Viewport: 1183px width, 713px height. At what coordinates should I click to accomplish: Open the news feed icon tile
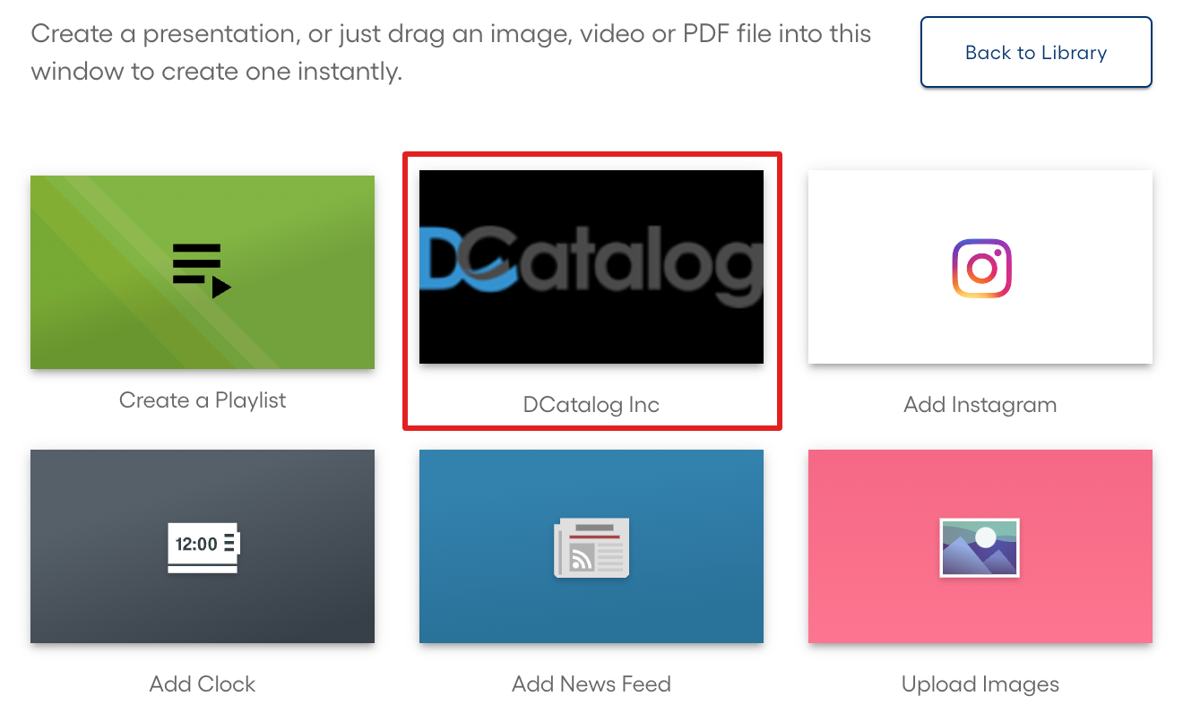[x=591, y=546]
